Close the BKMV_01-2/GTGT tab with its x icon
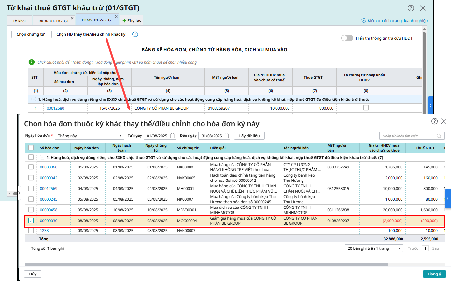451x281 pixels. pos(116,16)
